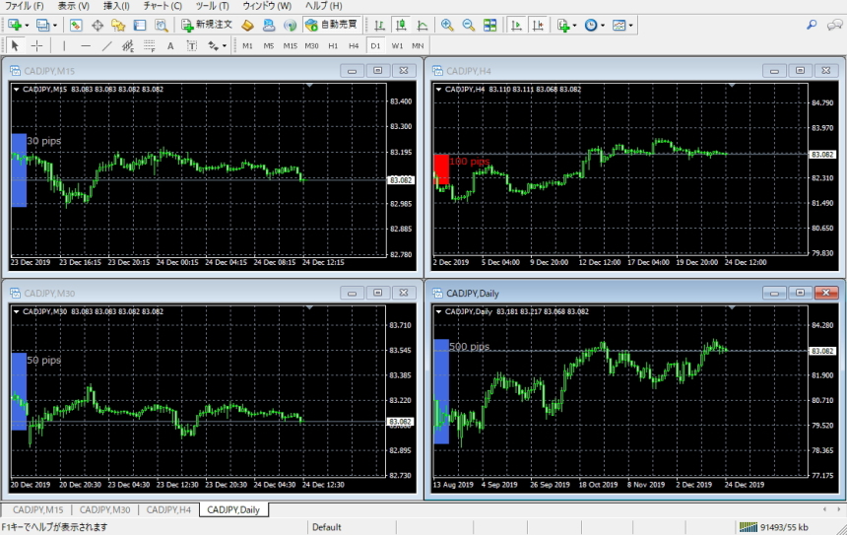Click the connection bars status icon
The image size is (847, 535).
coord(749,527)
